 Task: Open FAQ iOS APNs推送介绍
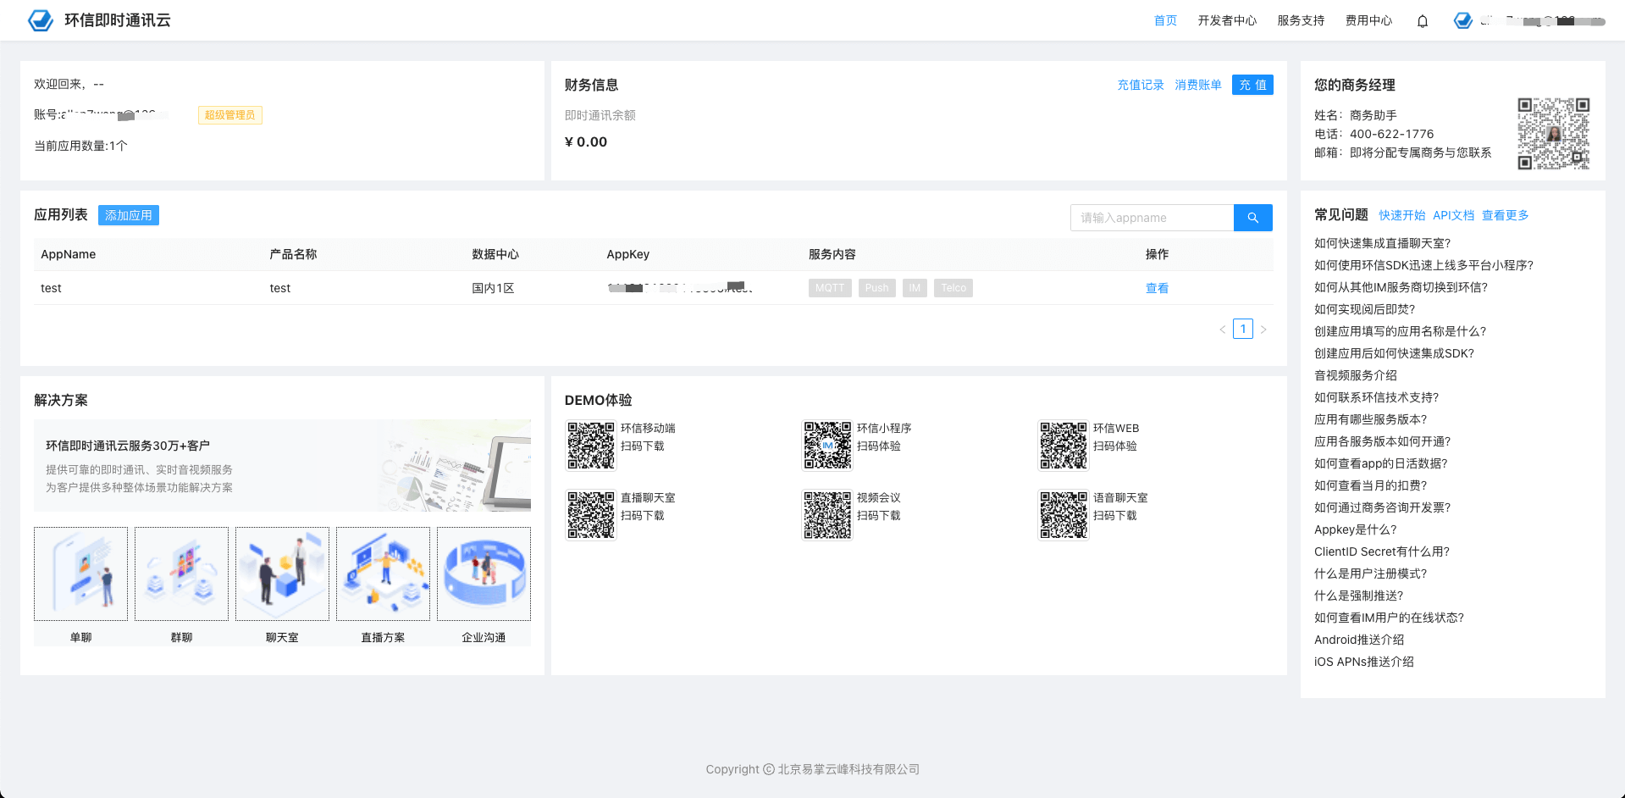(1363, 662)
